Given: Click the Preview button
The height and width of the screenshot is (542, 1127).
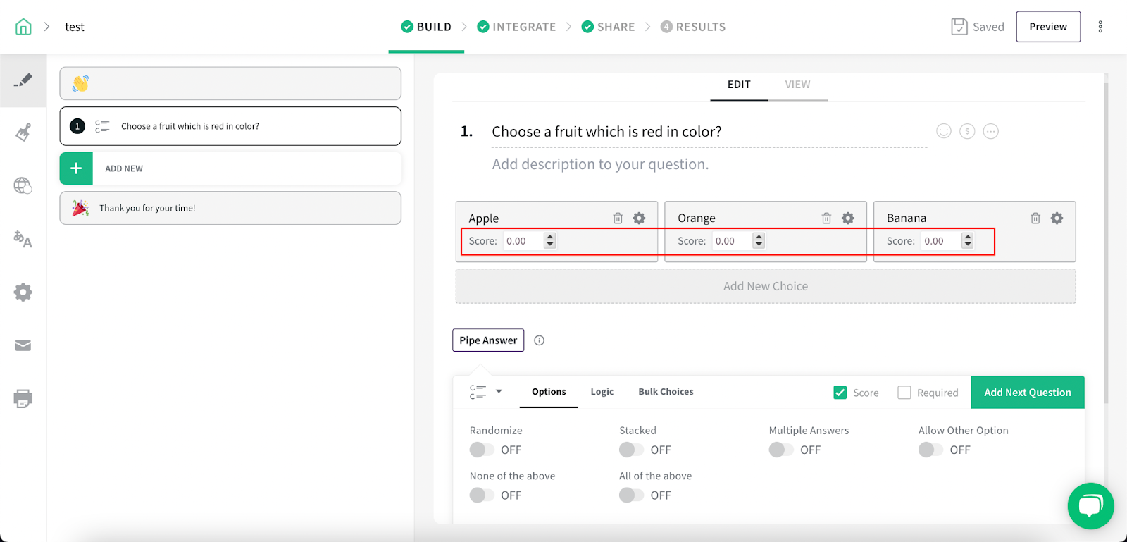Looking at the screenshot, I should click(x=1048, y=27).
